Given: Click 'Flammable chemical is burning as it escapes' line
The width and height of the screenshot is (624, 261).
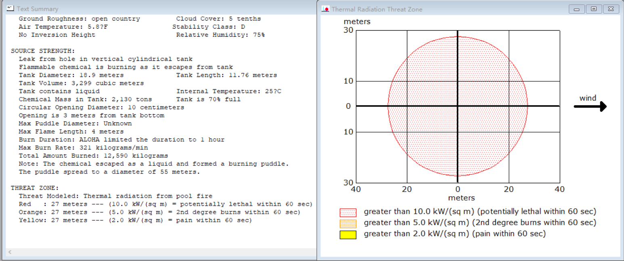Looking at the screenshot, I should [126, 67].
